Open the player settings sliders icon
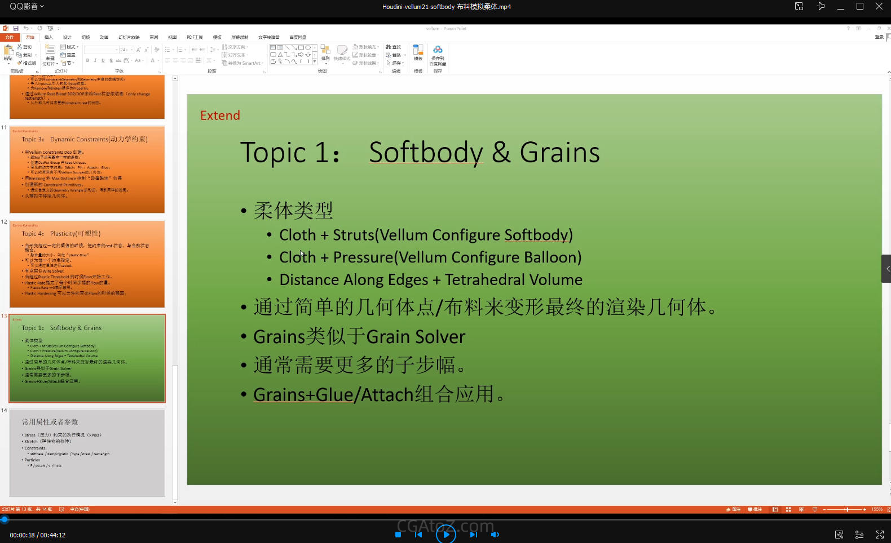 tap(859, 535)
